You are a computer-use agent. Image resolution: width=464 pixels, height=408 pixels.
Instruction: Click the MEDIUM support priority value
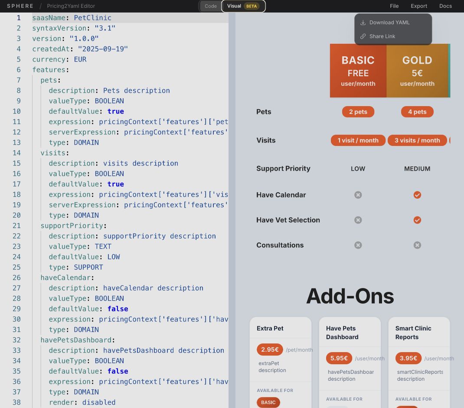tap(417, 169)
